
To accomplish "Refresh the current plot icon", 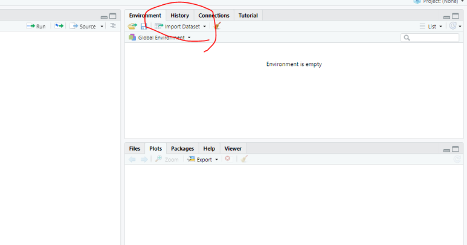I will pos(457,160).
